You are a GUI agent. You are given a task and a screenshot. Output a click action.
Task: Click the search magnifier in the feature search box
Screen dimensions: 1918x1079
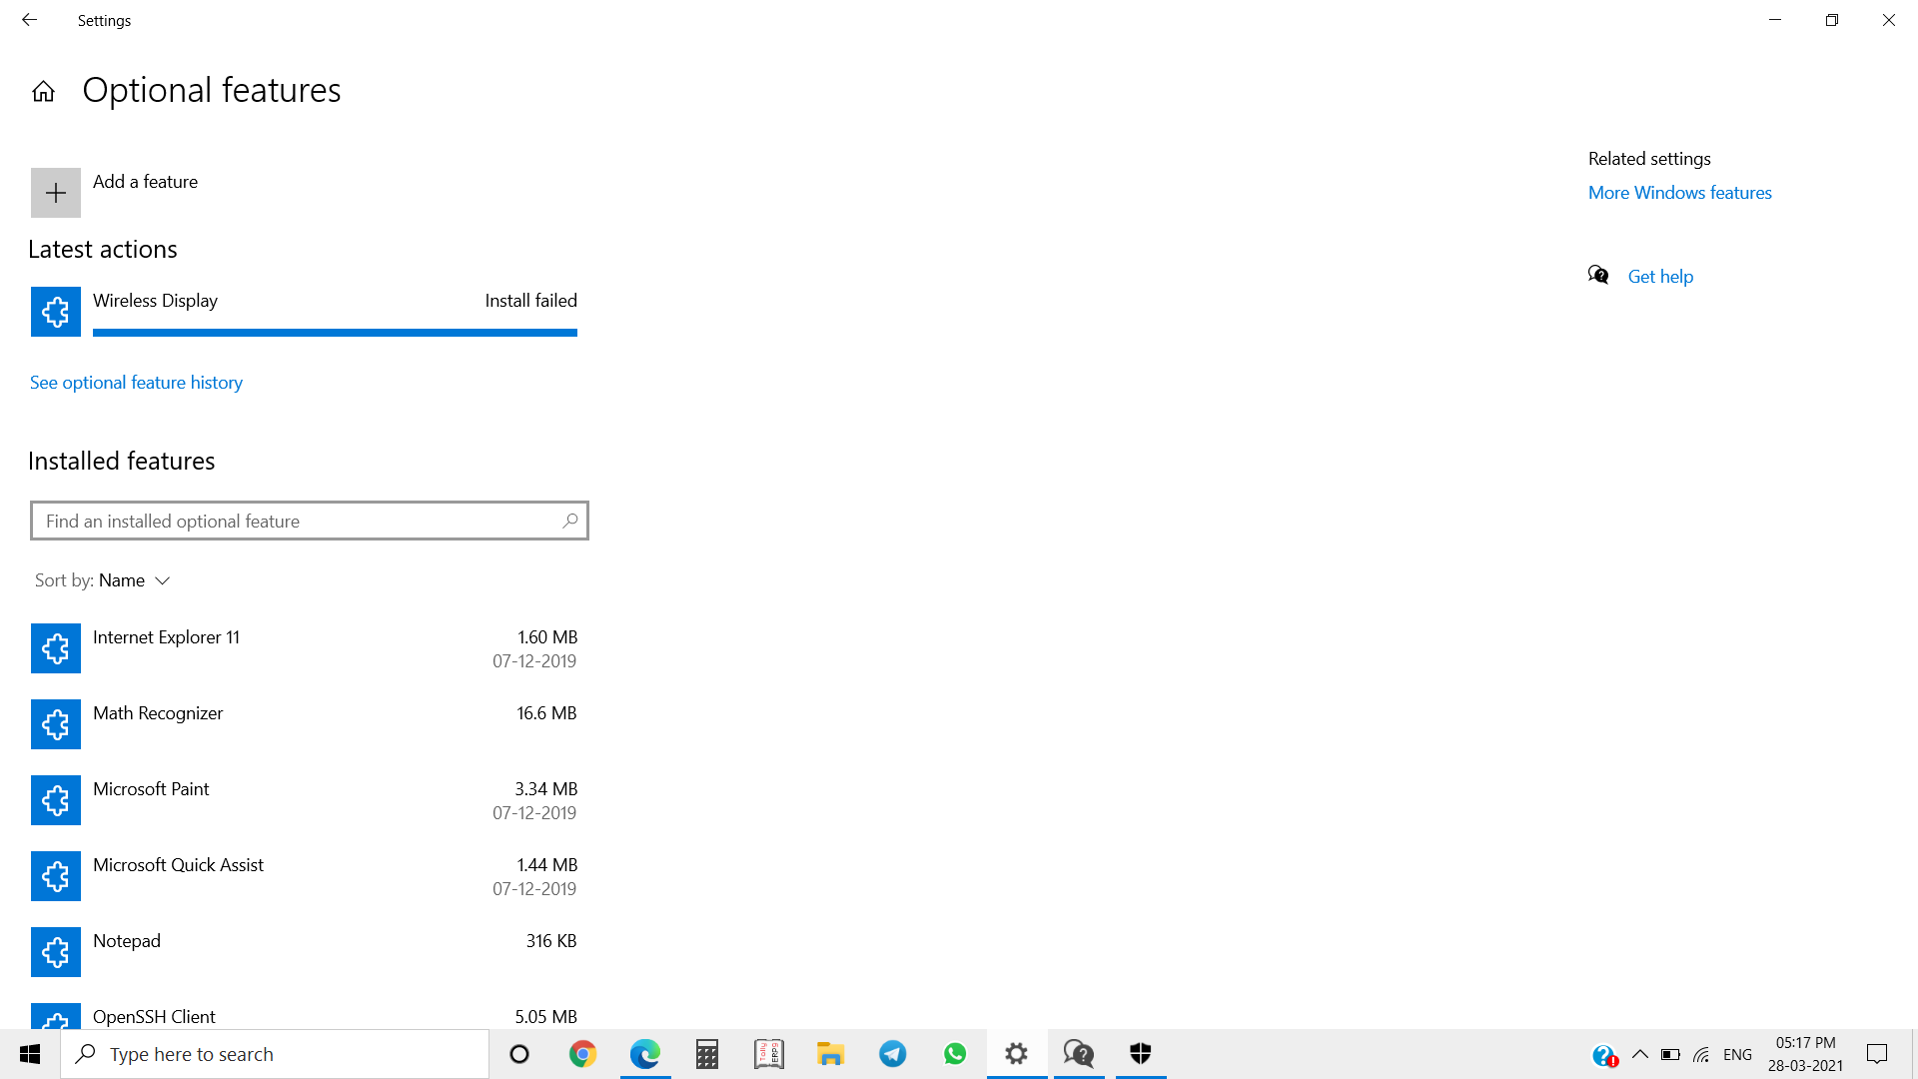[x=569, y=521]
